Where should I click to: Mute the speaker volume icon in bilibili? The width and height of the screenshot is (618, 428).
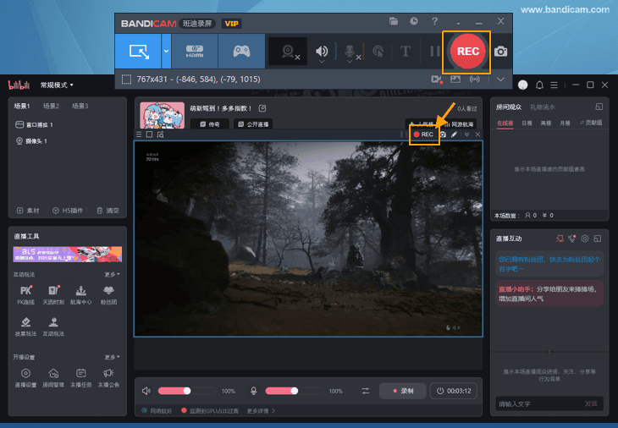146,391
